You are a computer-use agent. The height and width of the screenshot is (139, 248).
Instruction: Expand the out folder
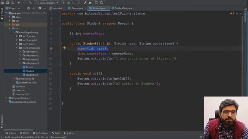[x=9, y=25]
